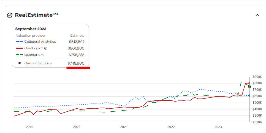Click the September 2023 tooltip title

[31, 29]
